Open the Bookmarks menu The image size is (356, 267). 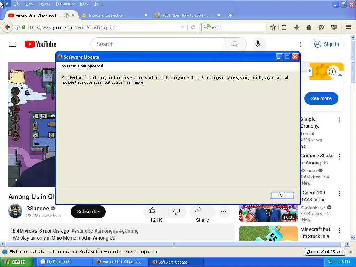(65, 3)
